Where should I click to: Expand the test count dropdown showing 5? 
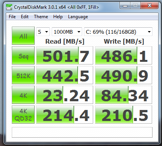(43, 32)
